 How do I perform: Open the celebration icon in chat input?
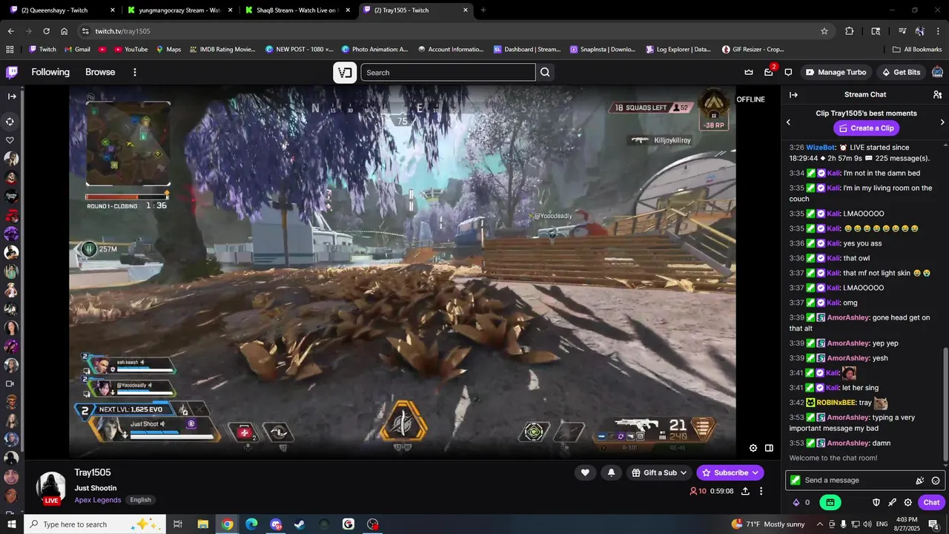coord(920,481)
